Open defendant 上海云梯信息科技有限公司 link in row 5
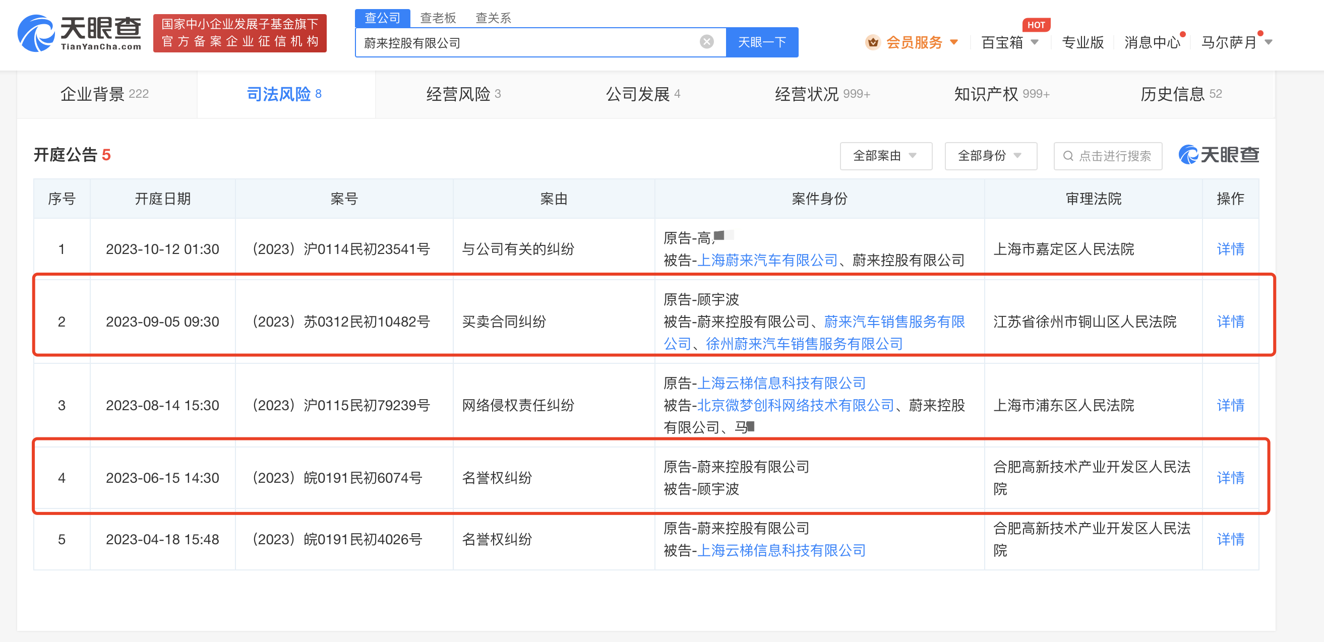 click(x=781, y=551)
